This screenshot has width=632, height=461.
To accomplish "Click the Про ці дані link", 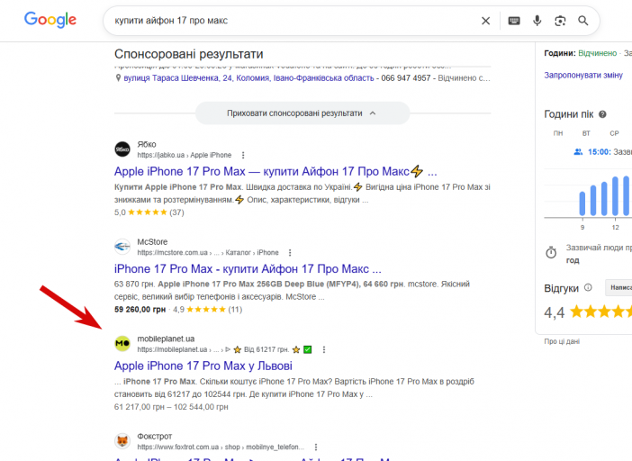I will [562, 342].
